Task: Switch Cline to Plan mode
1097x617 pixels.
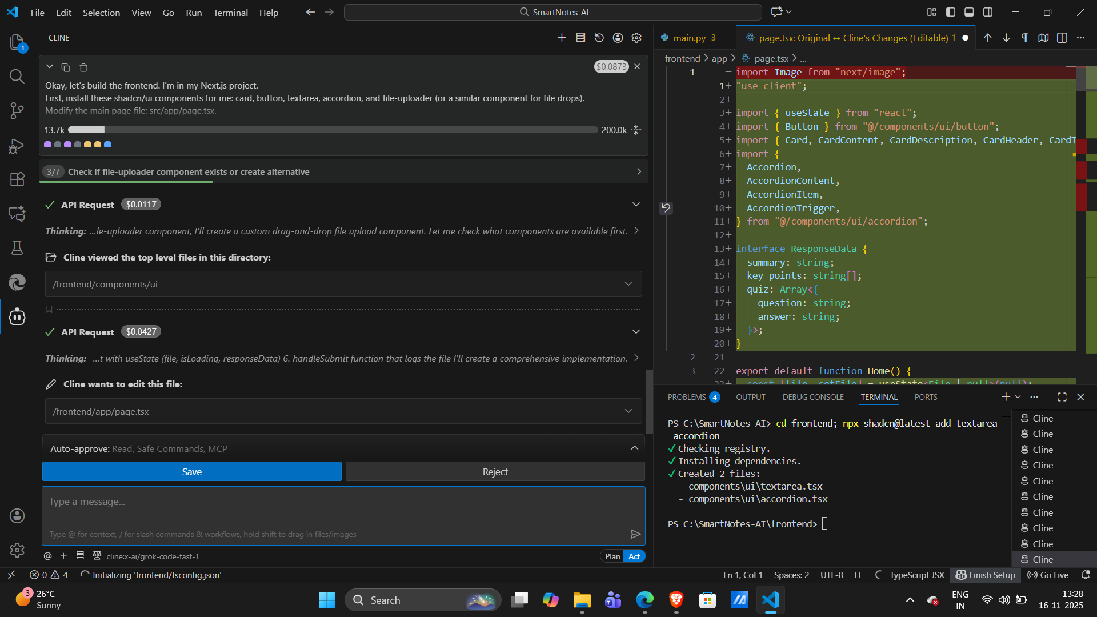Action: coord(612,556)
